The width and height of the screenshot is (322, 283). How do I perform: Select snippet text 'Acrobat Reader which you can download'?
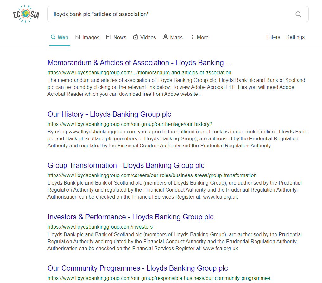coord(93,94)
